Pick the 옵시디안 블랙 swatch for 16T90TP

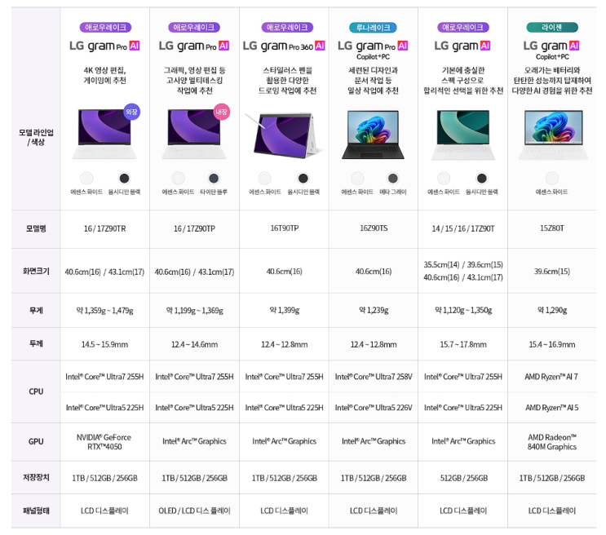click(x=303, y=179)
